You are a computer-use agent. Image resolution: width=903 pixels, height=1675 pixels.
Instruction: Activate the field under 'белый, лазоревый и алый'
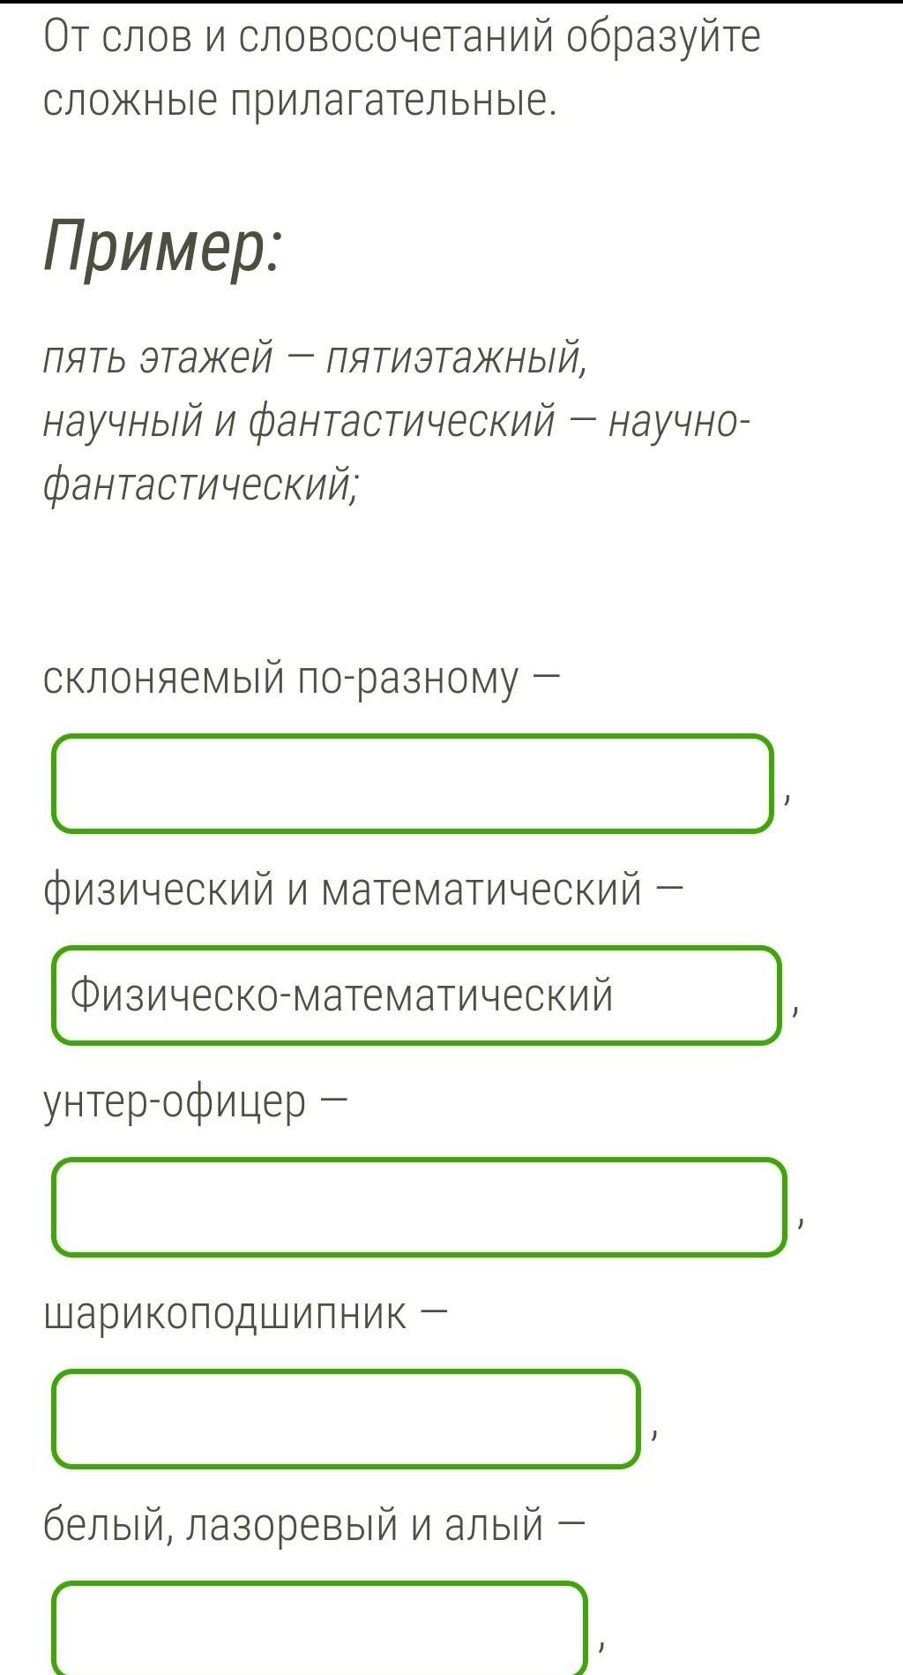pyautogui.click(x=319, y=1628)
